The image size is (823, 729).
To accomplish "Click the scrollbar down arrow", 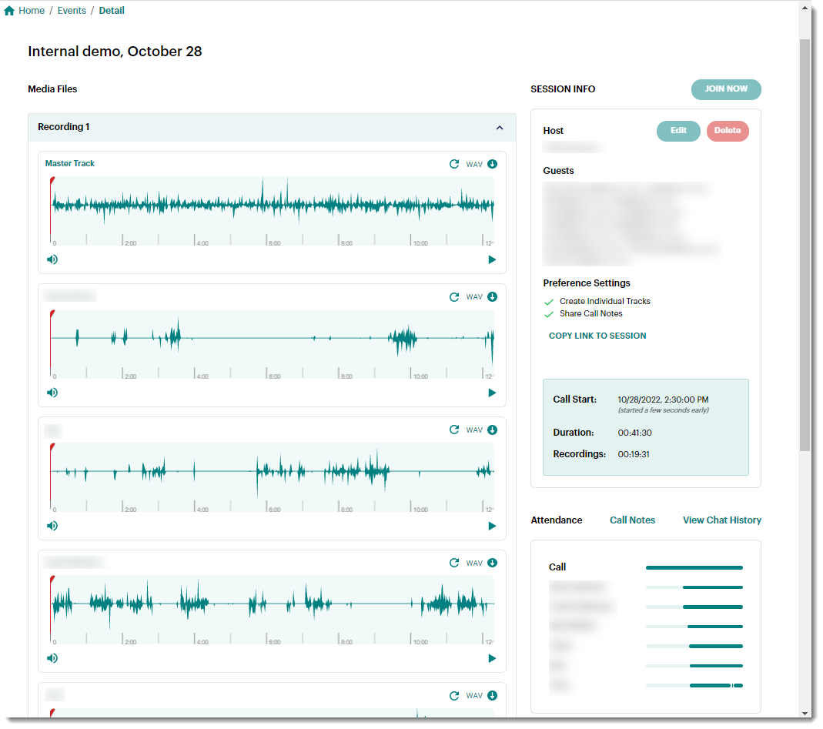I will click(805, 714).
